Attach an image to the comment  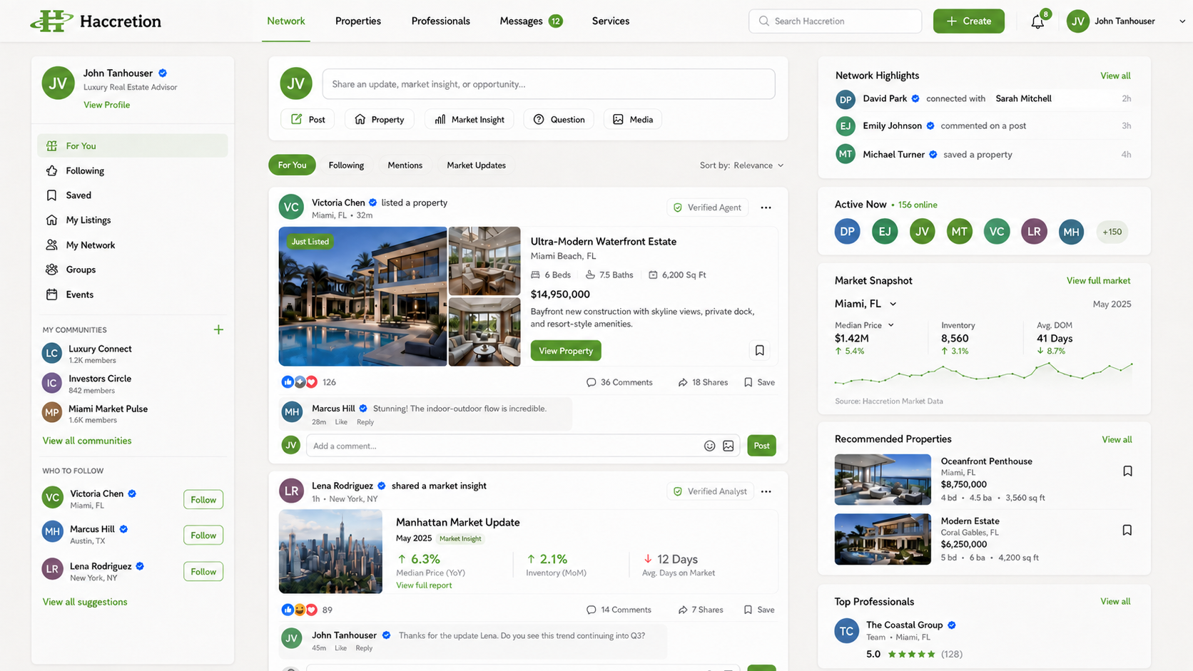[x=728, y=446]
